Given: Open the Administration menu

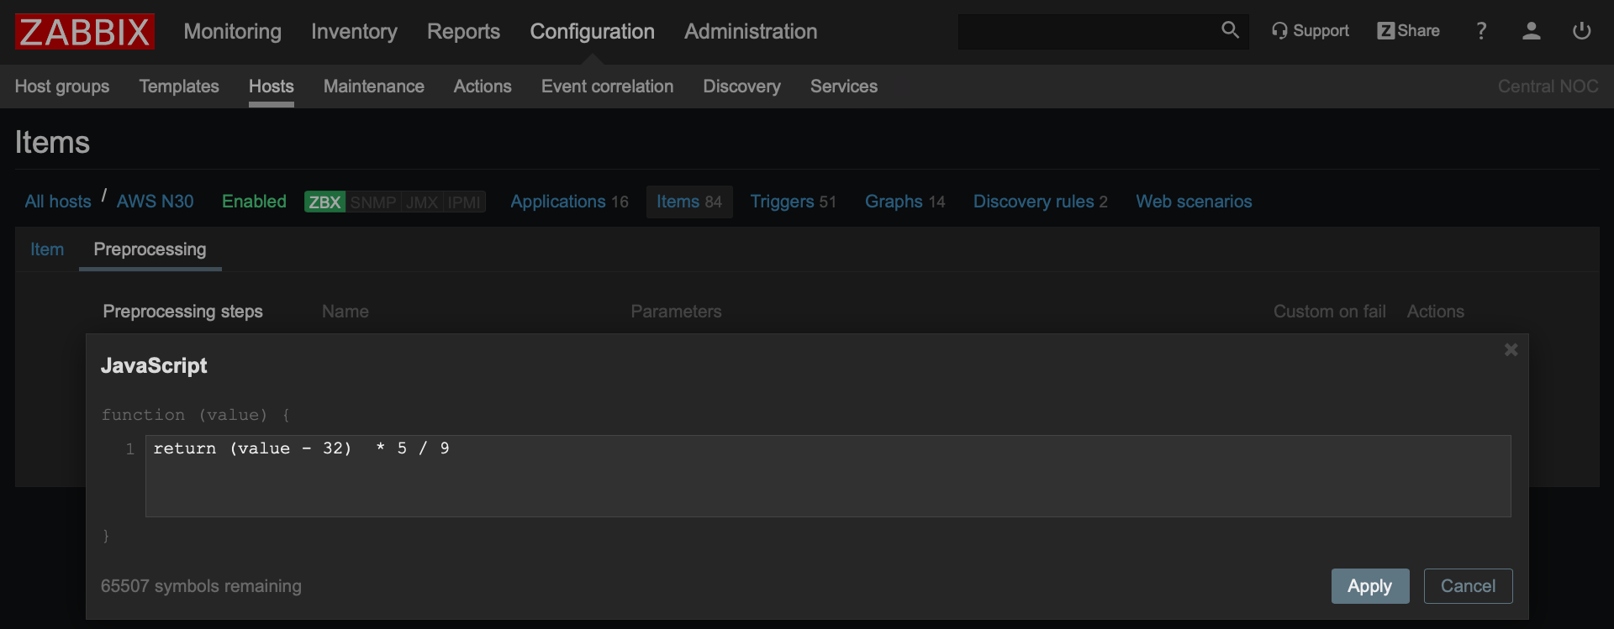Looking at the screenshot, I should 751,32.
